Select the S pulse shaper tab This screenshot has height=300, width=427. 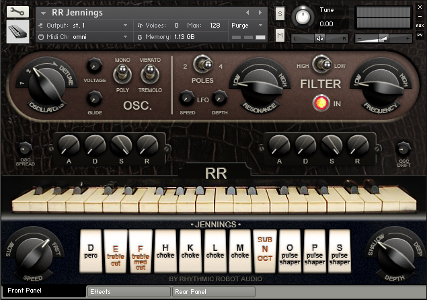[340, 251]
